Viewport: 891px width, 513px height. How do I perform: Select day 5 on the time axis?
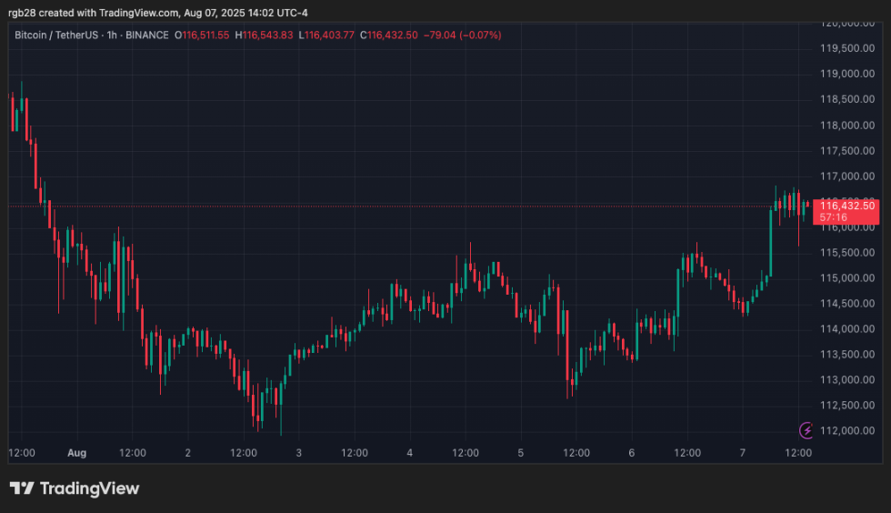coord(520,452)
